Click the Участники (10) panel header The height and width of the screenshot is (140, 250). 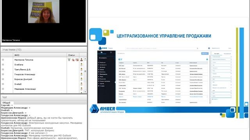coord(44,50)
